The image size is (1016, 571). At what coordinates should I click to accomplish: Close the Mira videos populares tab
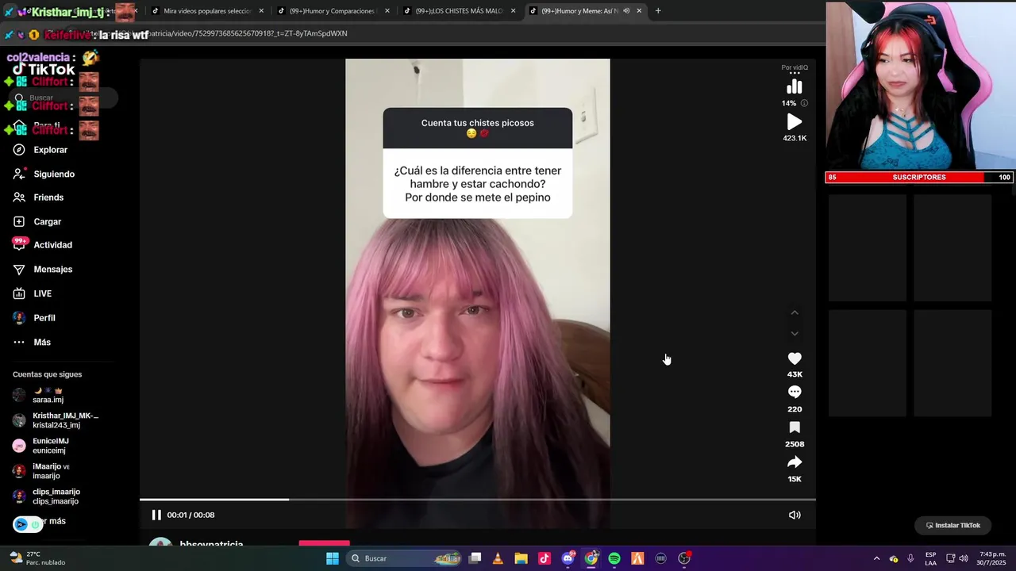coord(261,11)
